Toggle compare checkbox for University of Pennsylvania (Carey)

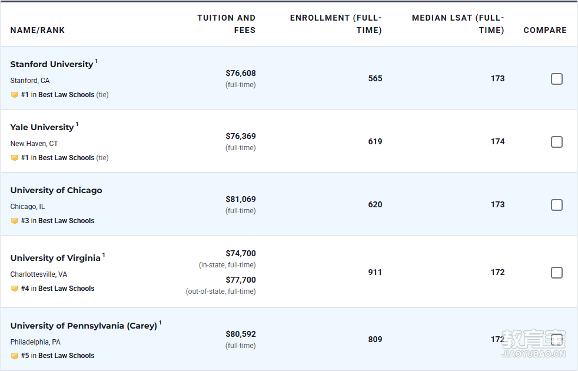coord(557,340)
